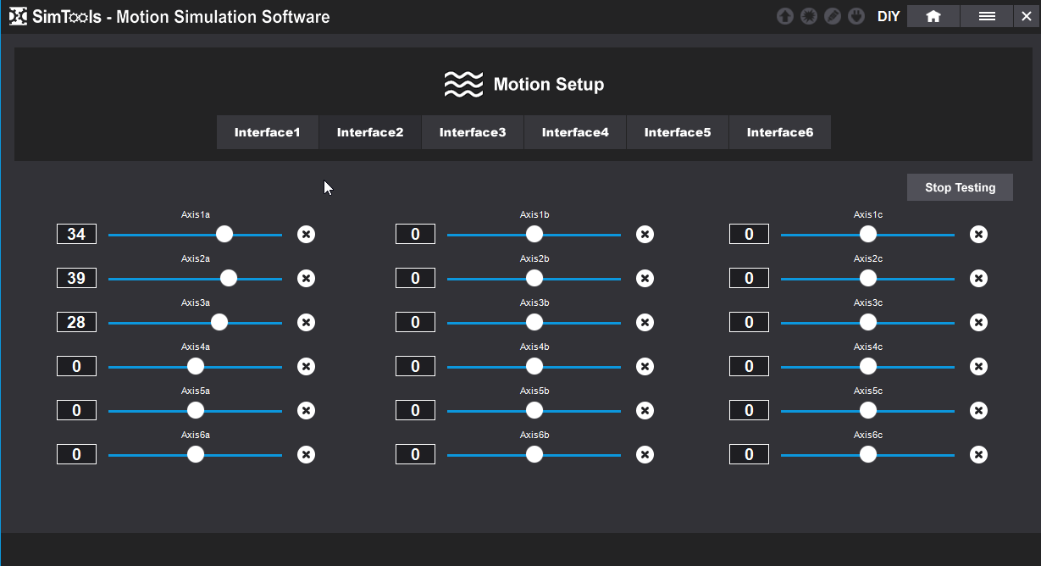Image resolution: width=1041 pixels, height=566 pixels.
Task: Open the Interface3 tab
Action: tap(473, 132)
